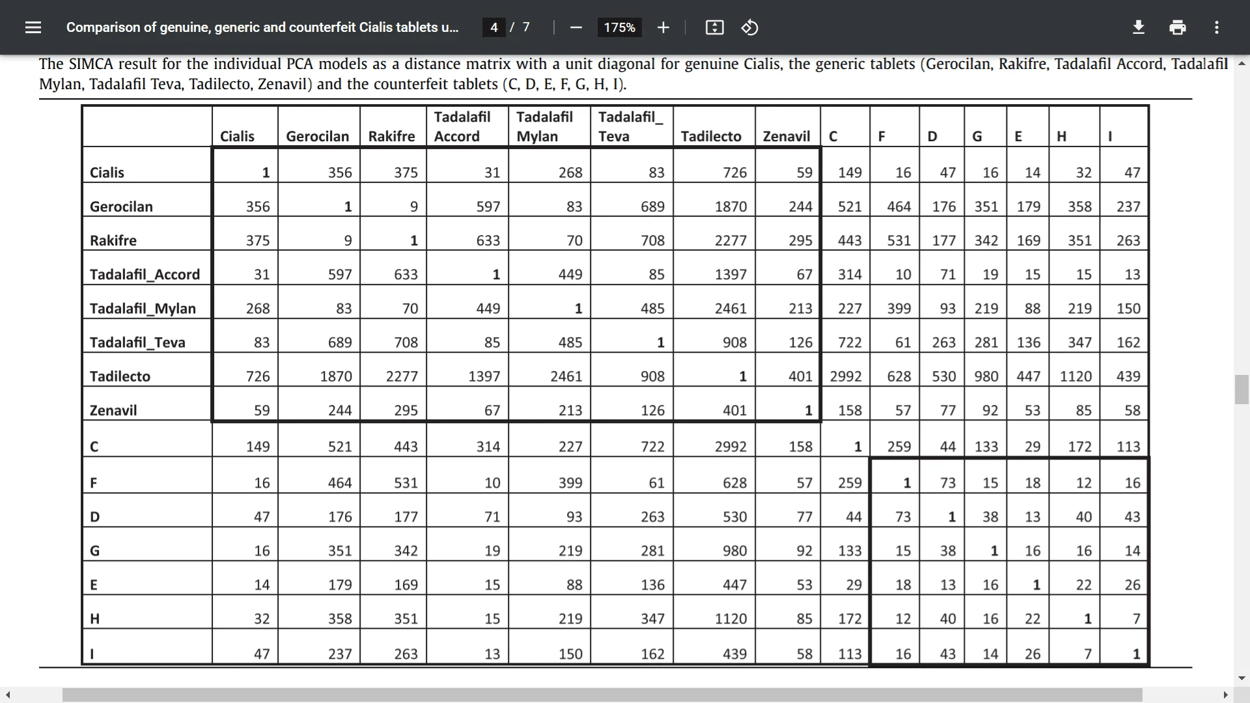Open the sidebar hamburger menu
Image resolution: width=1250 pixels, height=703 pixels.
click(x=33, y=27)
